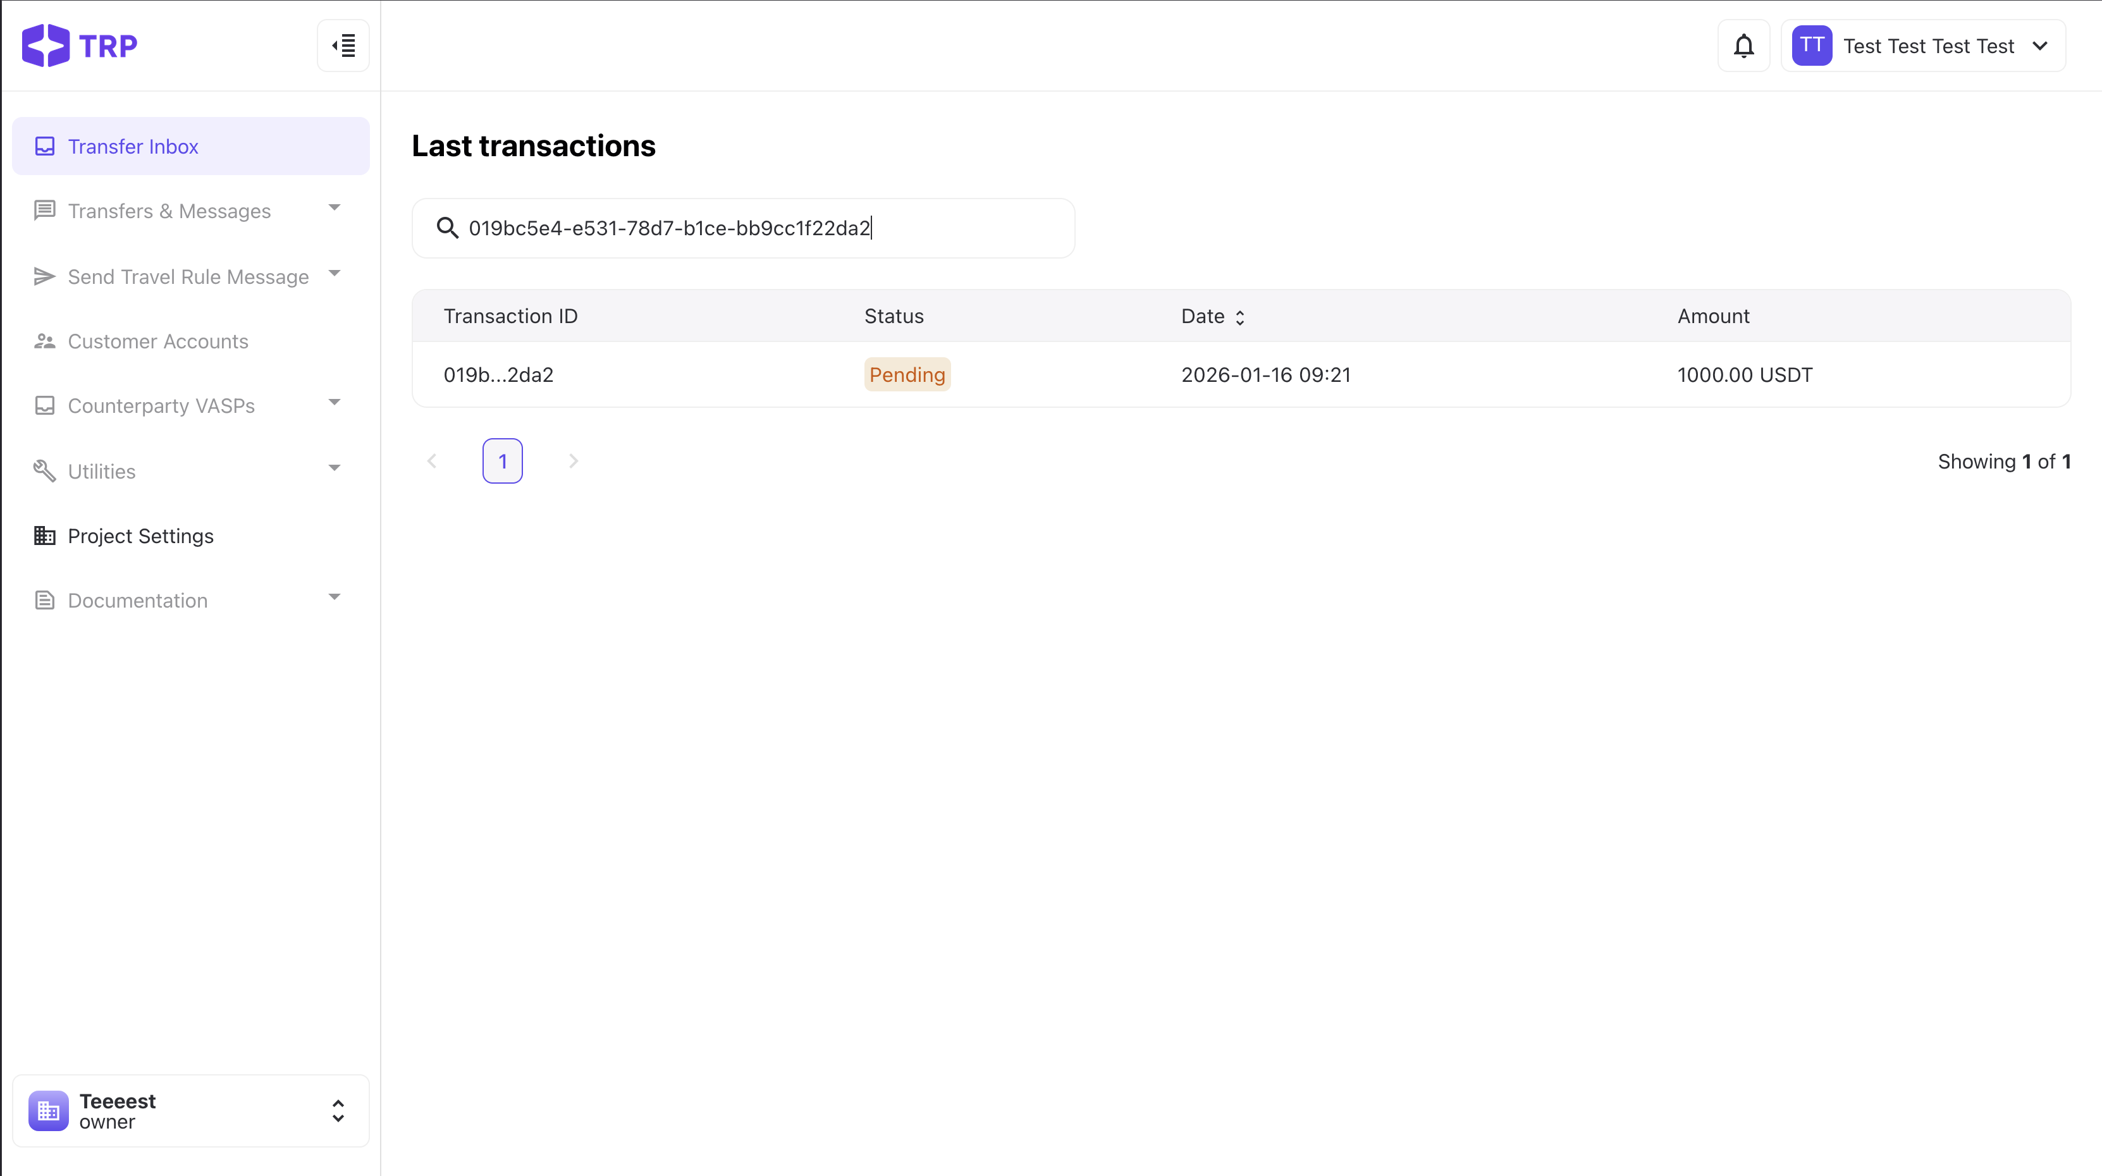Screen dimensions: 2102x1176
Task: Select page 1 pagination button
Action: pos(503,461)
